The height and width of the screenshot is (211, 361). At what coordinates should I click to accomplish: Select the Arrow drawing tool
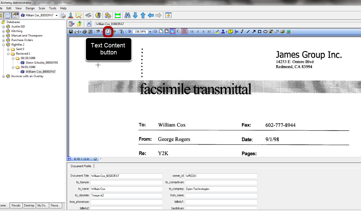click(x=254, y=31)
